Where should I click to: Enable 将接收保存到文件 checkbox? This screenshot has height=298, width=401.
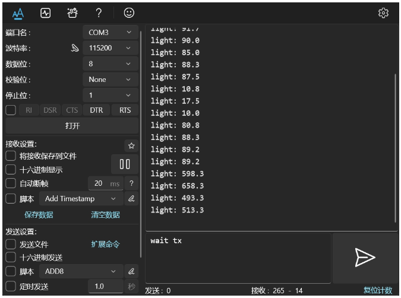[x=11, y=156]
